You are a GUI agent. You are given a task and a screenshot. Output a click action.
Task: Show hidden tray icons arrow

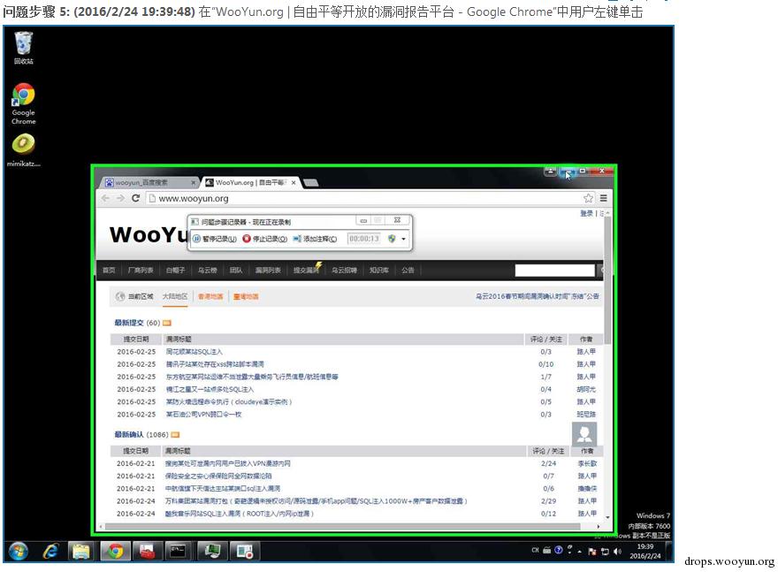pos(580,551)
